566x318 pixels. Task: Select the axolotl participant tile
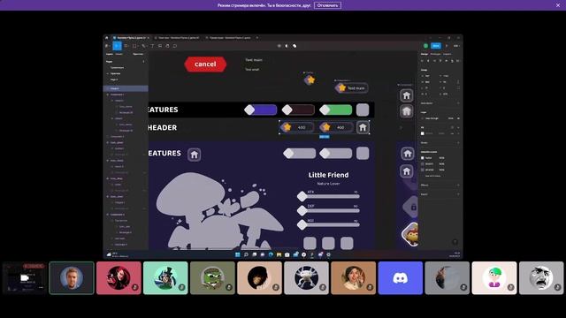[307, 278]
